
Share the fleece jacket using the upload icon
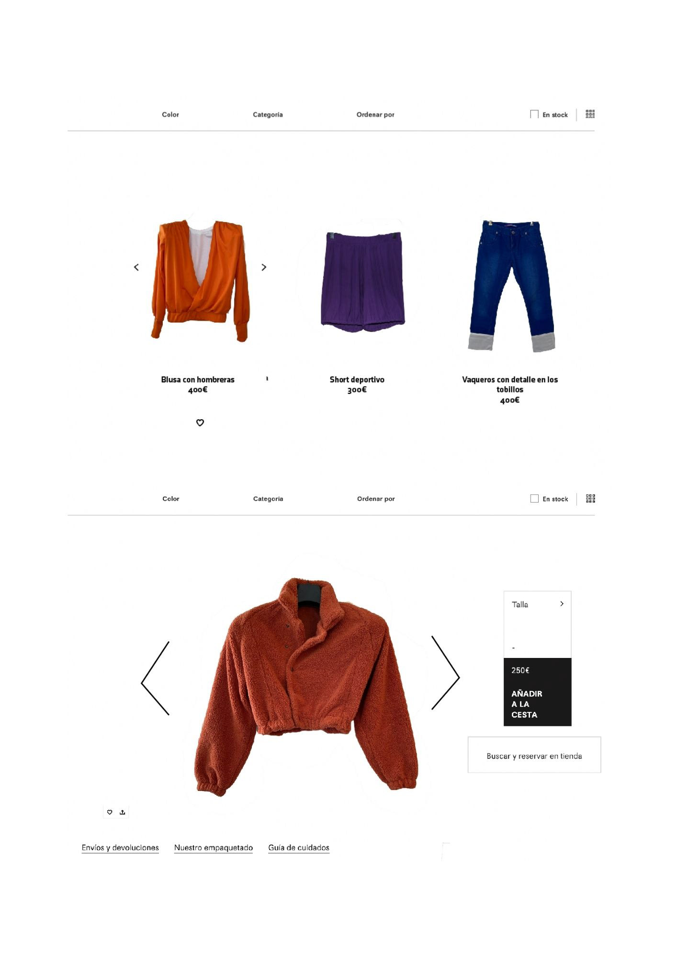coord(123,812)
